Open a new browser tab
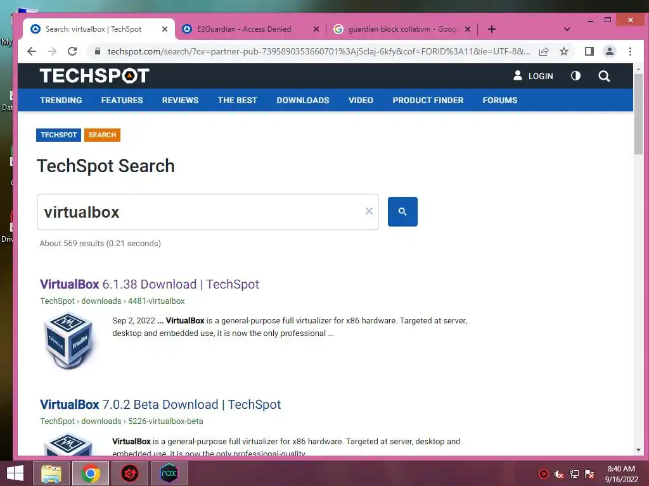Viewport: 649px width, 486px height. point(492,29)
